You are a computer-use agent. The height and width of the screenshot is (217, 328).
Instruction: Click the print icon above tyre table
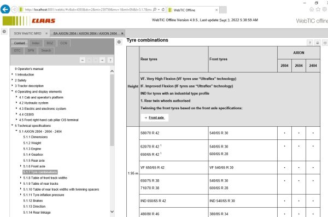point(317,43)
